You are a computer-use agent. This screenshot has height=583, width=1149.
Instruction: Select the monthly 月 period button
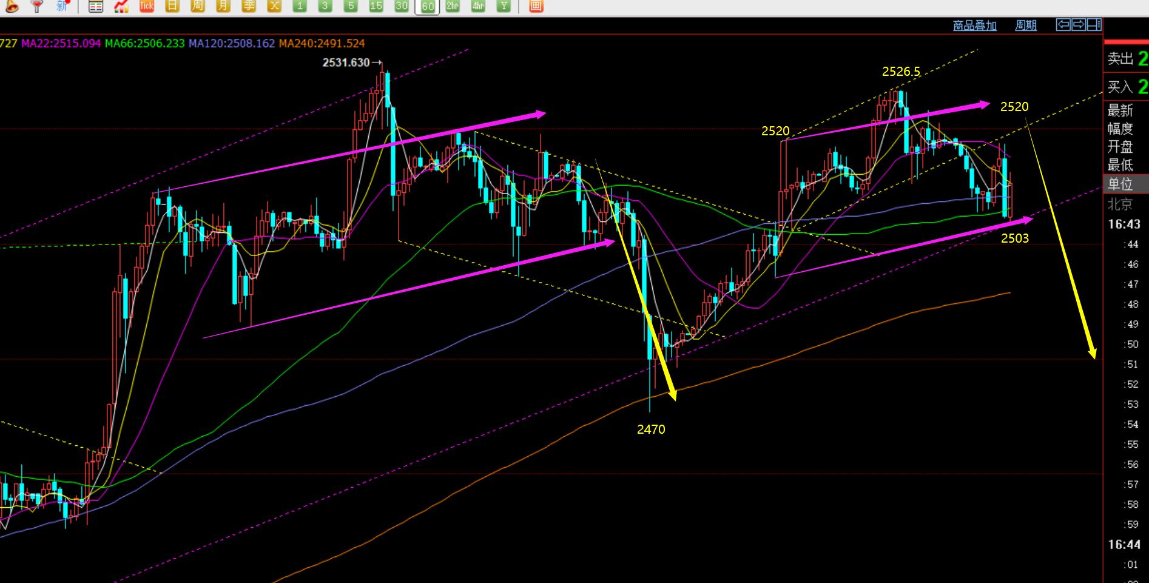click(223, 6)
